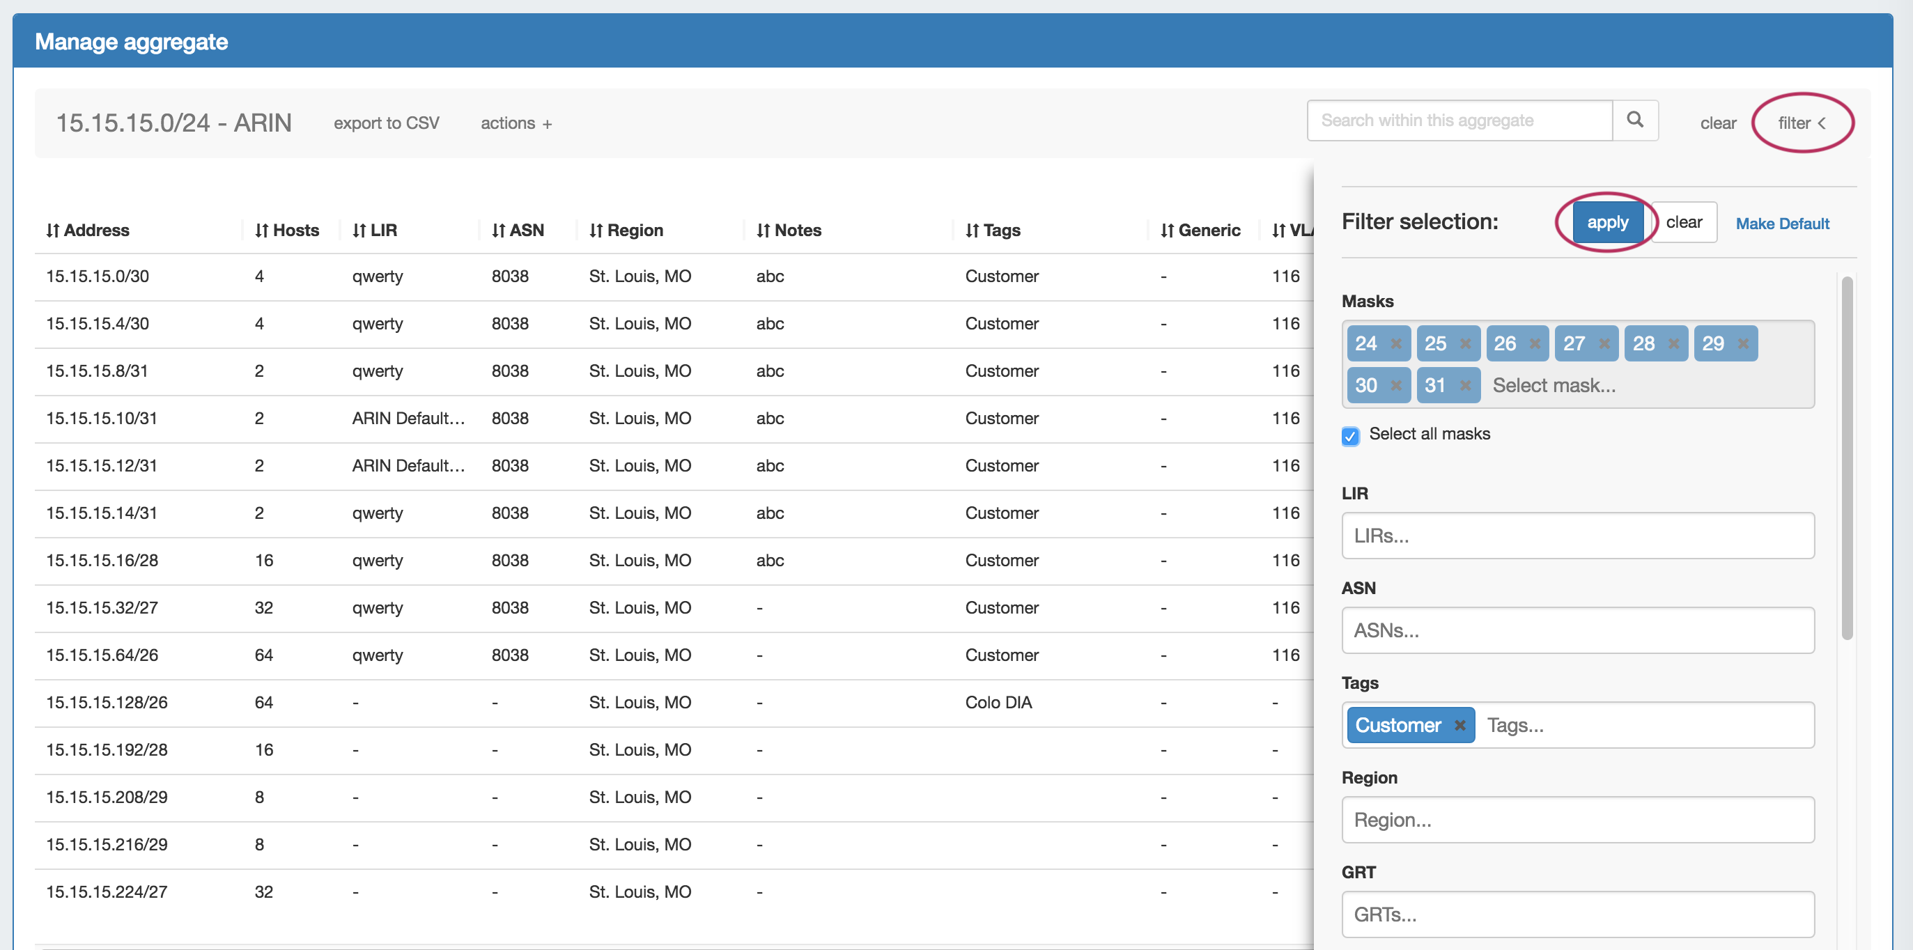The width and height of the screenshot is (1913, 950).
Task: Remove the Customer tag chip
Action: click(x=1459, y=725)
